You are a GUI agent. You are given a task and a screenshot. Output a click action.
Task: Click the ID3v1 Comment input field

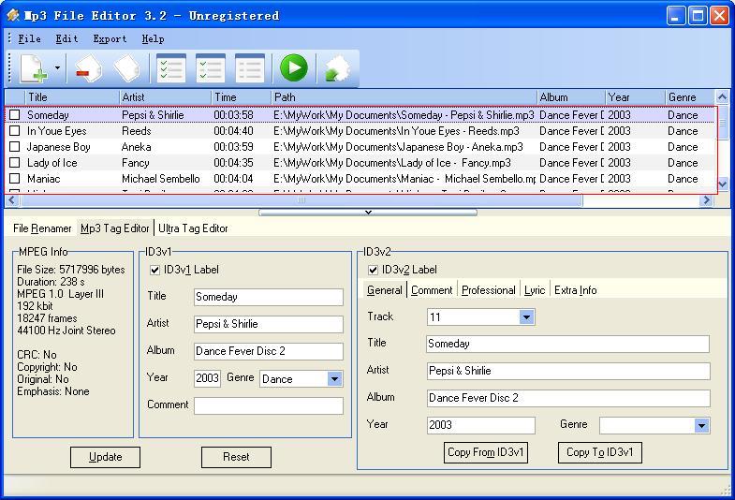268,405
